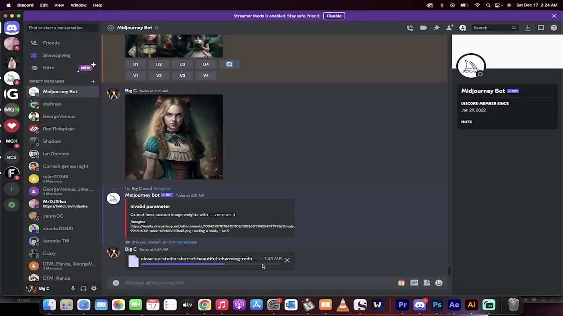The width and height of the screenshot is (563, 316).
Task: Open Explore Discoverable Servers compass icon
Action: (12, 205)
